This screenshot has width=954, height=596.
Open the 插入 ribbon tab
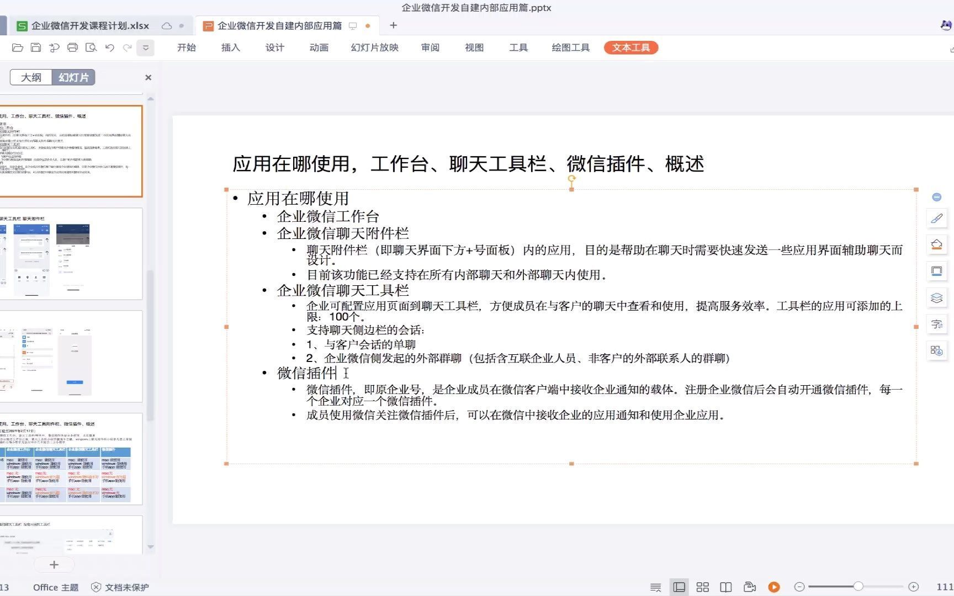click(x=231, y=47)
